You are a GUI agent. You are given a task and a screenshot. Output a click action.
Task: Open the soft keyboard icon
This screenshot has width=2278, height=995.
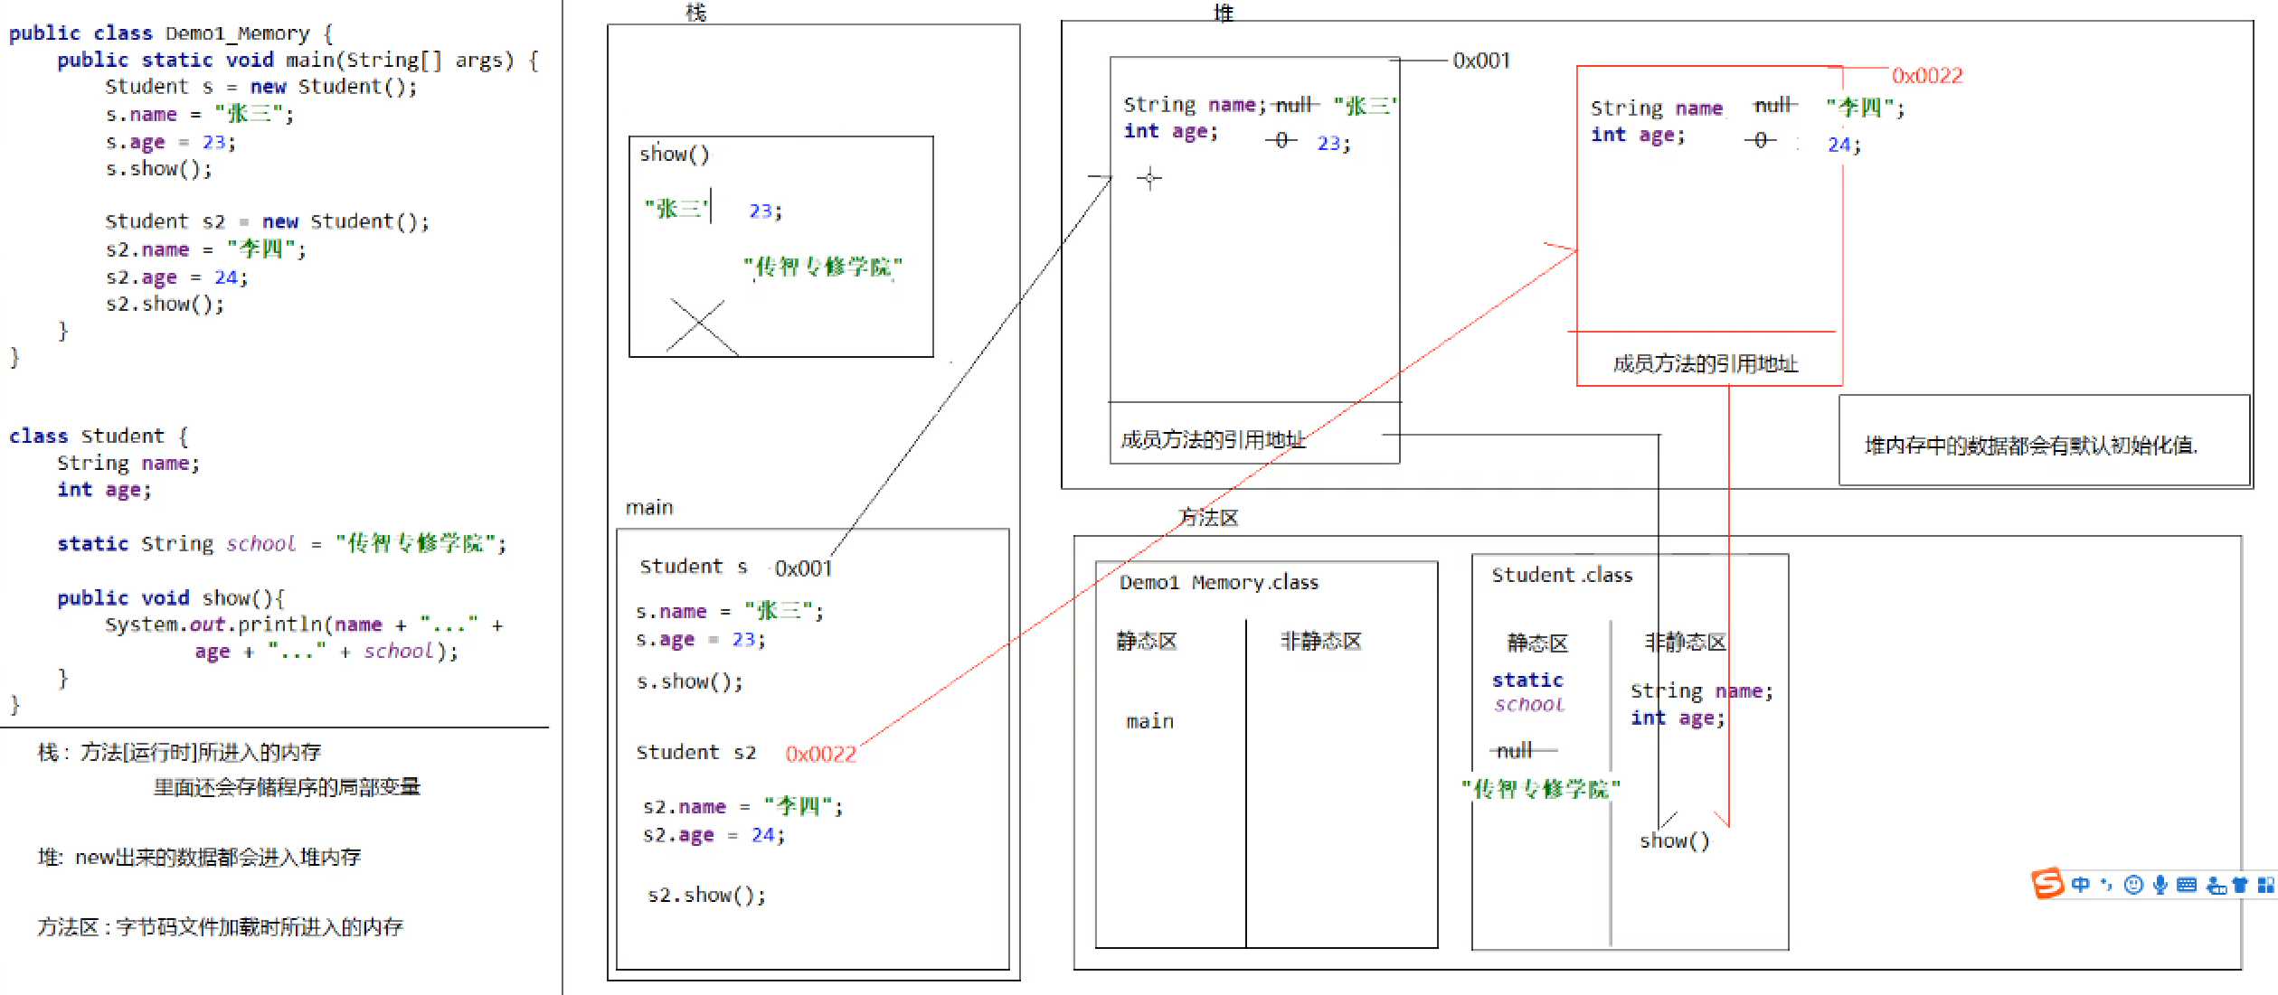(x=2187, y=885)
